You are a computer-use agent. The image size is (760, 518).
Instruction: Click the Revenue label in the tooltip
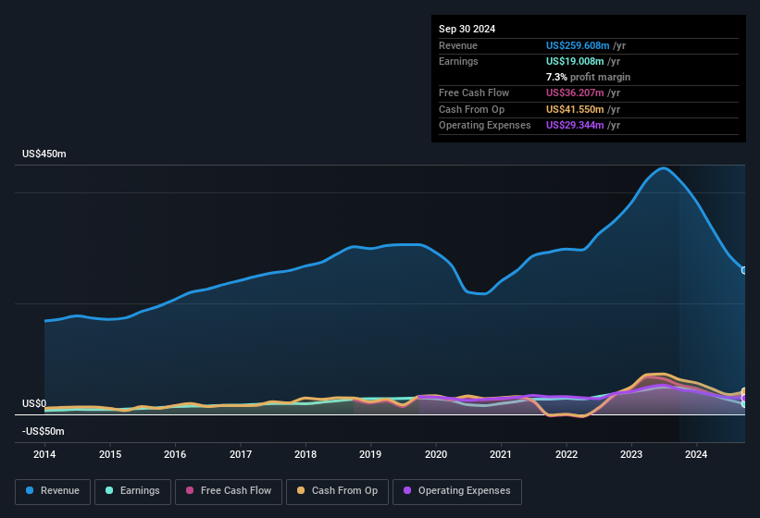pyautogui.click(x=458, y=45)
